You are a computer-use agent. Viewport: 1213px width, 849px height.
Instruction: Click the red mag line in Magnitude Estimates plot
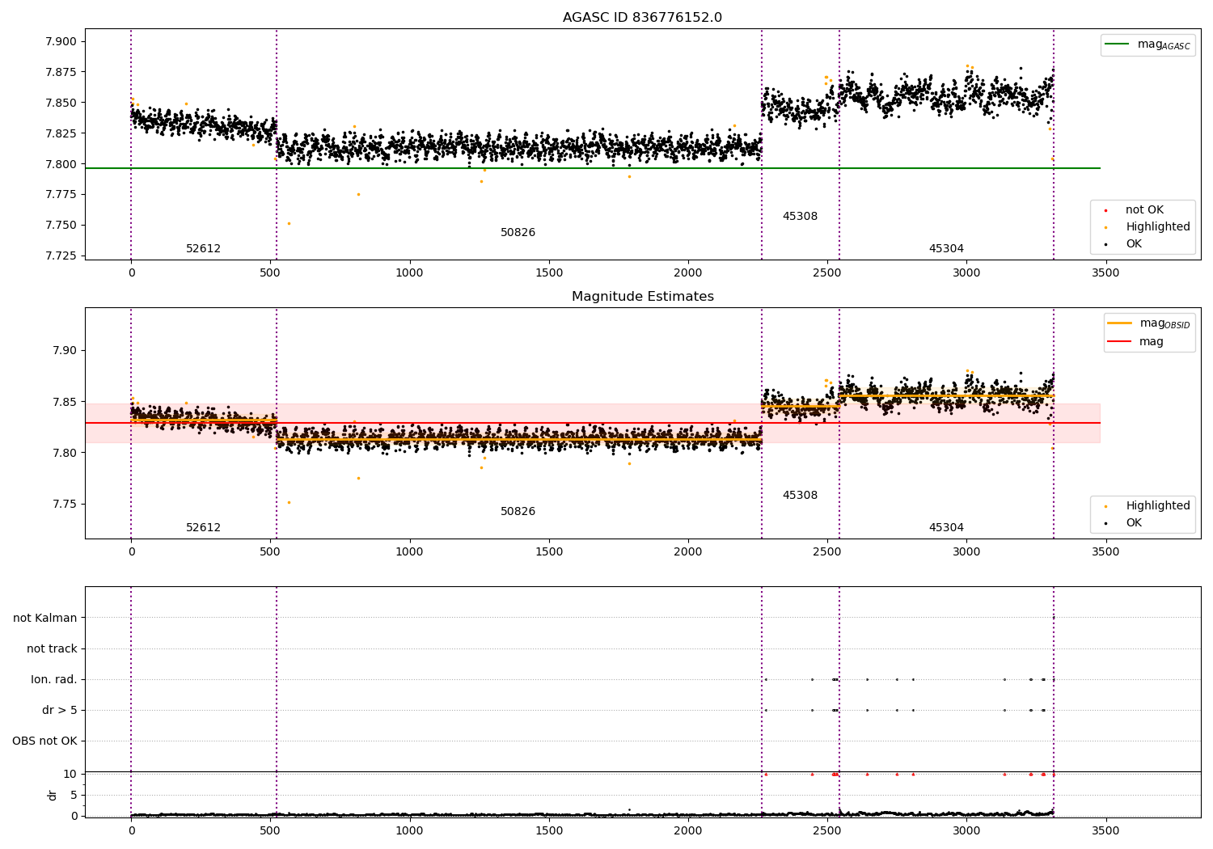tap(592, 423)
